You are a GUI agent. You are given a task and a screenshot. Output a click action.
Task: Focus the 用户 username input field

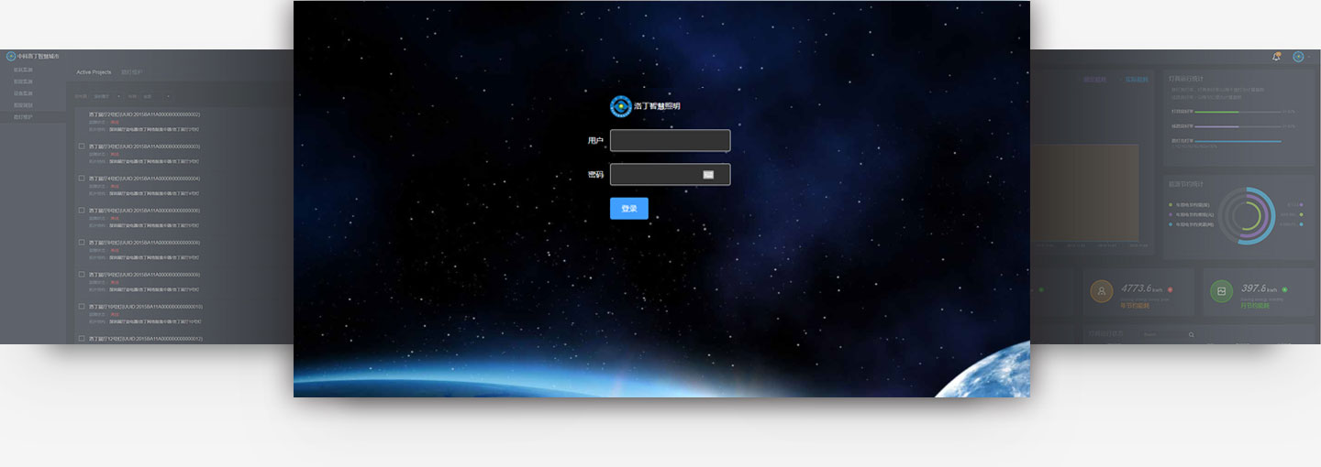671,140
